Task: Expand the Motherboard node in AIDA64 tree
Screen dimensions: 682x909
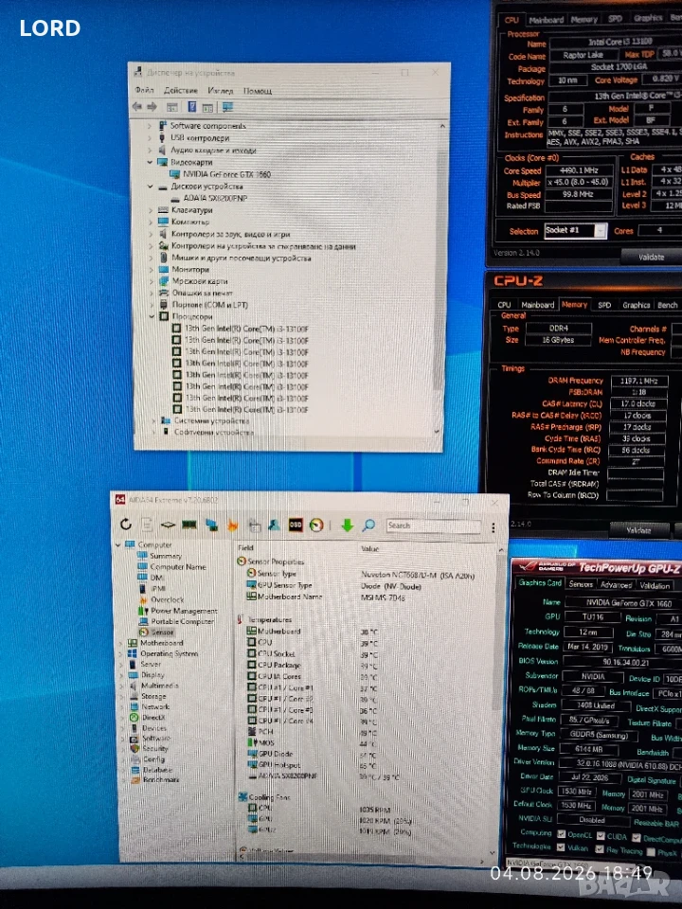Action: (x=121, y=643)
